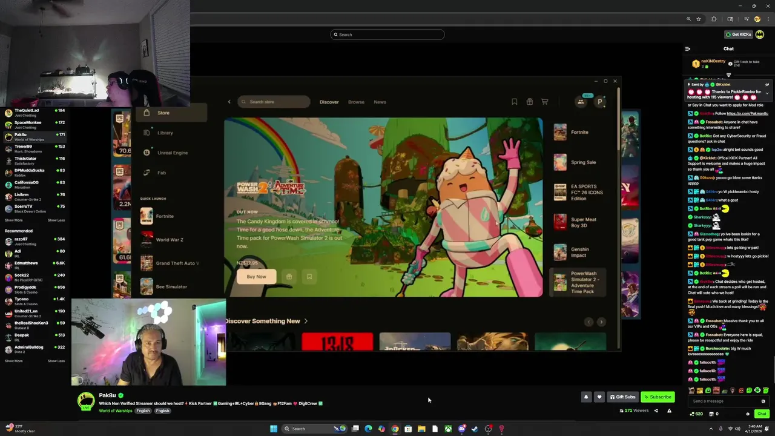This screenshot has width=775, height=436.
Task: Quick launch Fortnite in the Epic sidebar
Action: [172, 216]
